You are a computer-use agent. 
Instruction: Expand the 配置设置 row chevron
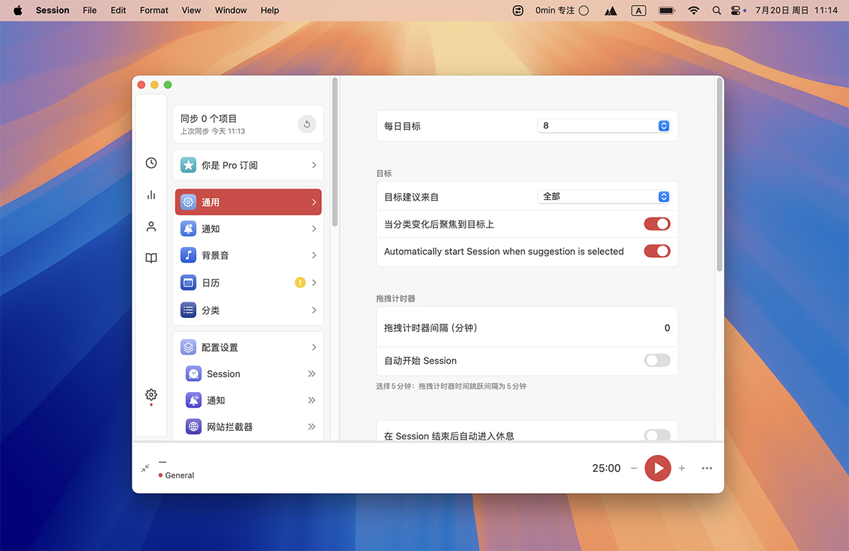[314, 348]
